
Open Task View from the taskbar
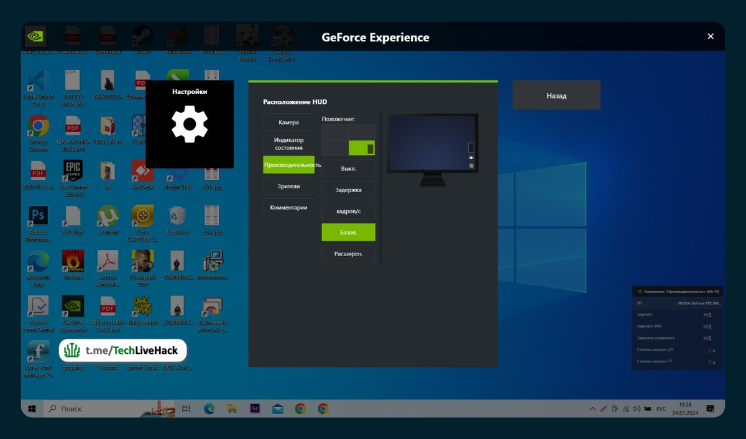coord(186,409)
